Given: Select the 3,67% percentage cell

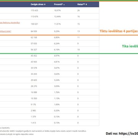Looking at the screenshot, I should [x=57, y=68].
